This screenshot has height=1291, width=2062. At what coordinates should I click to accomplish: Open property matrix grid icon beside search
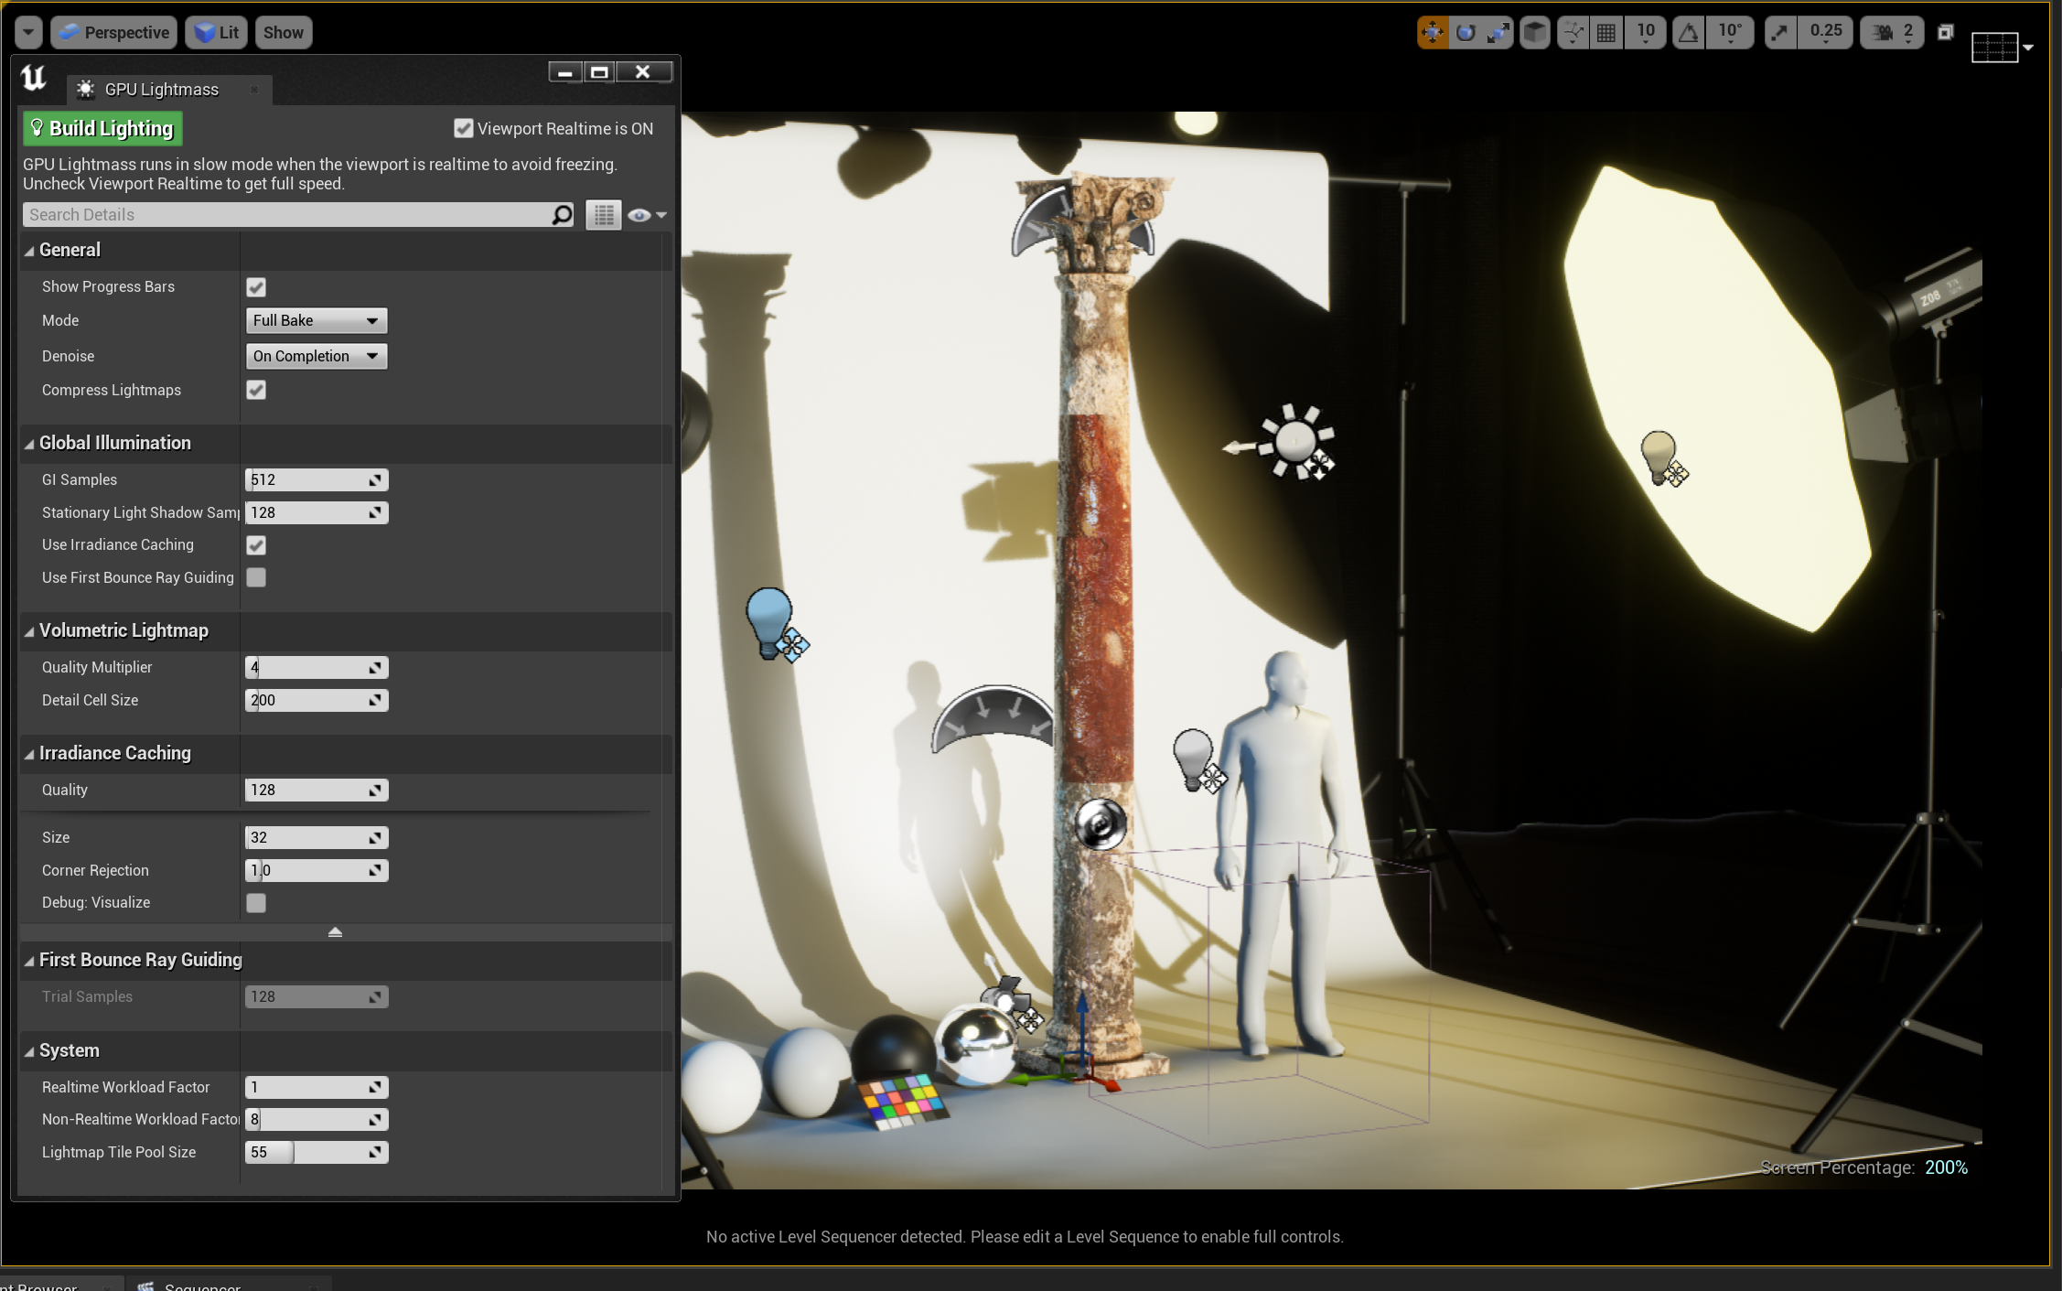point(603,215)
